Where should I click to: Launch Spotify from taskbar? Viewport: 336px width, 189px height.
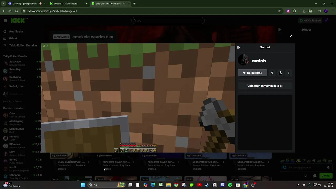coord(230,185)
